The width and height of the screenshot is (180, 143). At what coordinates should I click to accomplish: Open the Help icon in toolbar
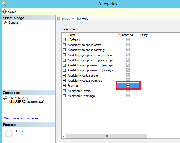[79, 19]
